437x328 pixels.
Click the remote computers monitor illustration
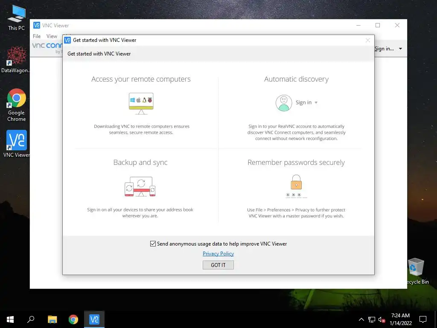point(141,103)
